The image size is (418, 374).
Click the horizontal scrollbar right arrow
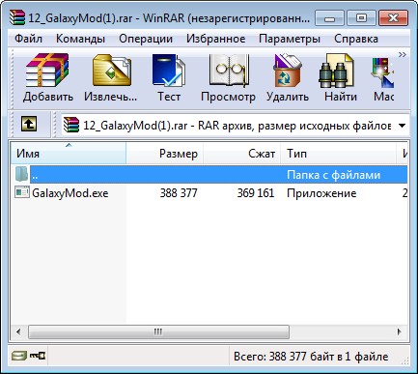pos(400,331)
